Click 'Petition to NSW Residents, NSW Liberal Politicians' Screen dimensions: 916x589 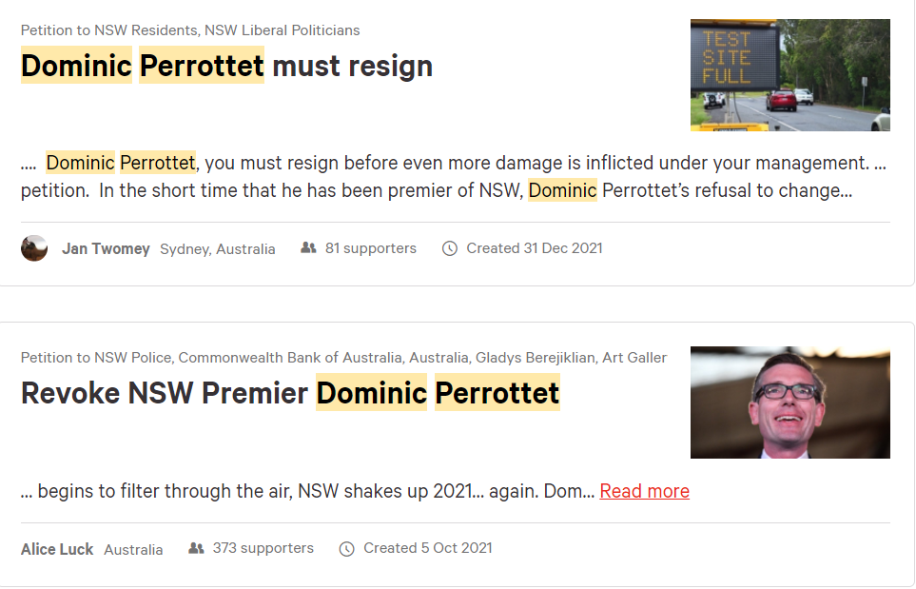pyautogui.click(x=190, y=30)
